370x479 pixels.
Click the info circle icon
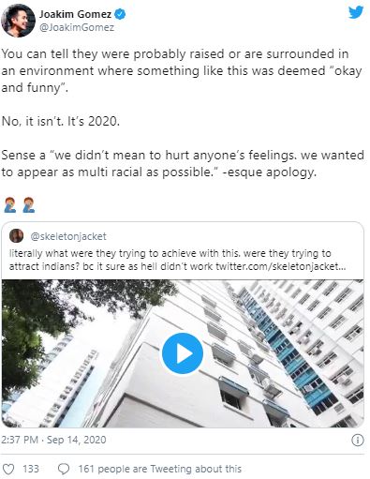click(357, 441)
